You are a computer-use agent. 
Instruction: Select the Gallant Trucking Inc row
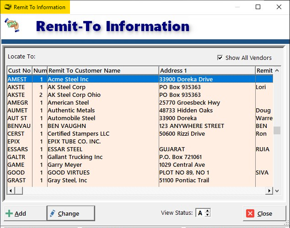point(140,157)
